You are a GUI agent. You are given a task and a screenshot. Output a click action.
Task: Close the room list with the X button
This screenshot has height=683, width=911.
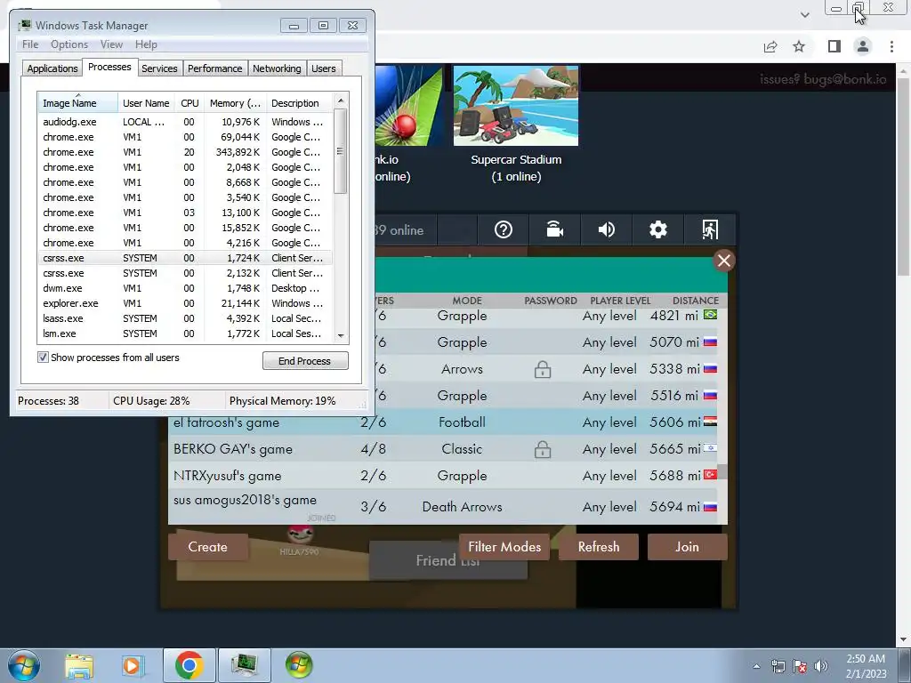point(724,261)
